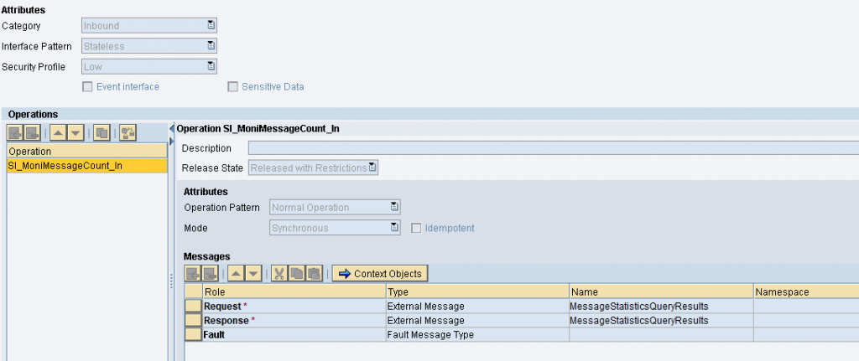The width and height of the screenshot is (859, 361).
Task: Select the Request row header cell
Action: point(194,306)
